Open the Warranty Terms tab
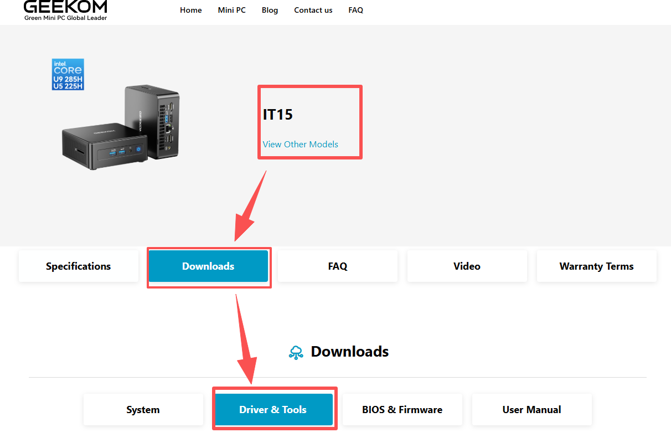Screen dimensions: 671x448 pyautogui.click(x=596, y=266)
